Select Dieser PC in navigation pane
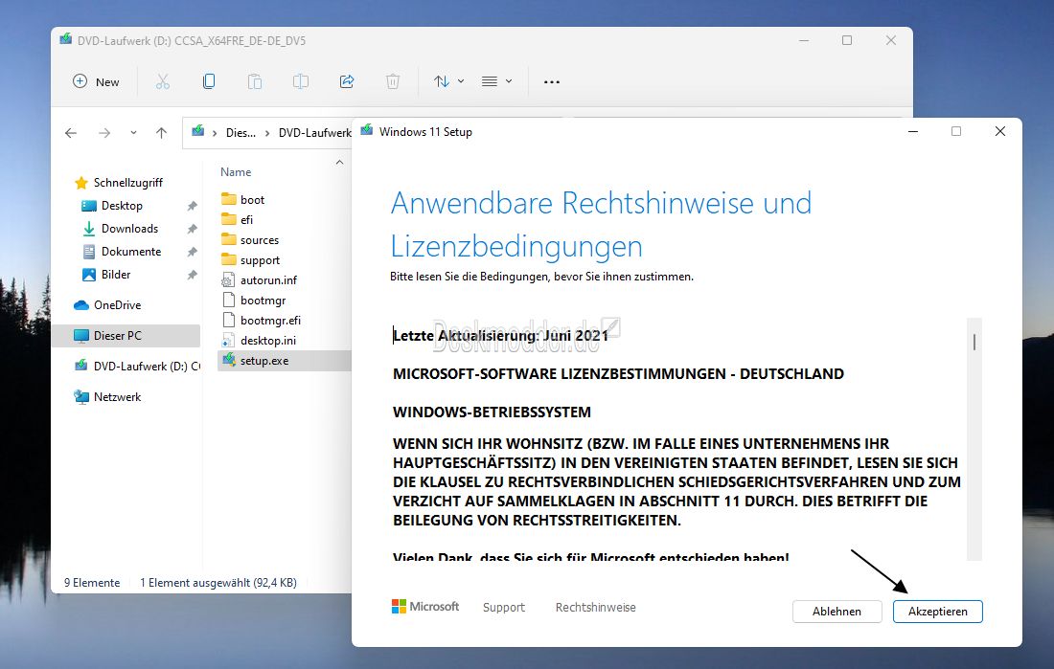Screen dimensions: 1054x669 coord(126,335)
